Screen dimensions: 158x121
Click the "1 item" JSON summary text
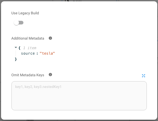[29, 48]
